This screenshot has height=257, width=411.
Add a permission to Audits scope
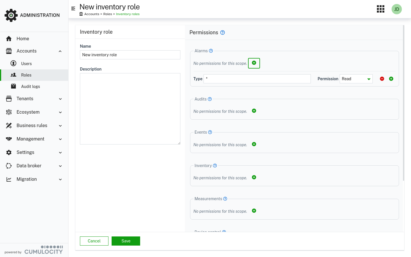254,111
